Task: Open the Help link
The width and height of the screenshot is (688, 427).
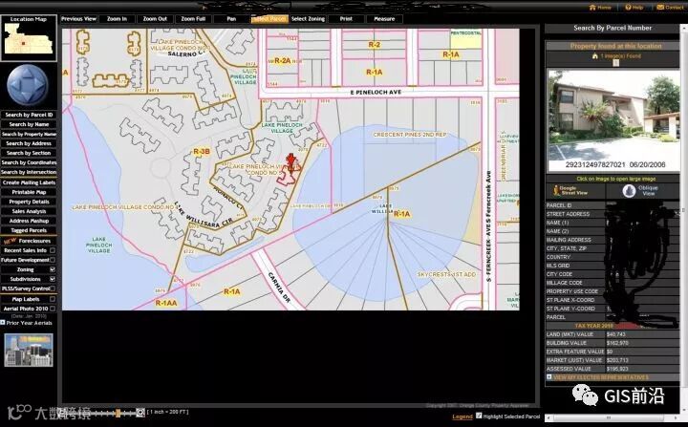Action: [634, 8]
